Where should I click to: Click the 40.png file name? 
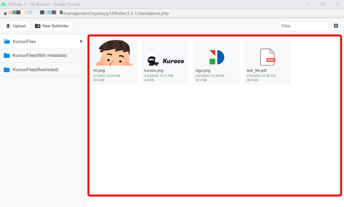[99, 70]
